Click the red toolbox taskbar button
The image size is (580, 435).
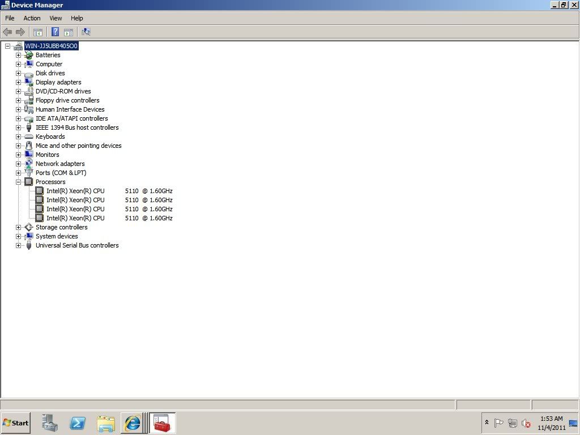(162, 423)
